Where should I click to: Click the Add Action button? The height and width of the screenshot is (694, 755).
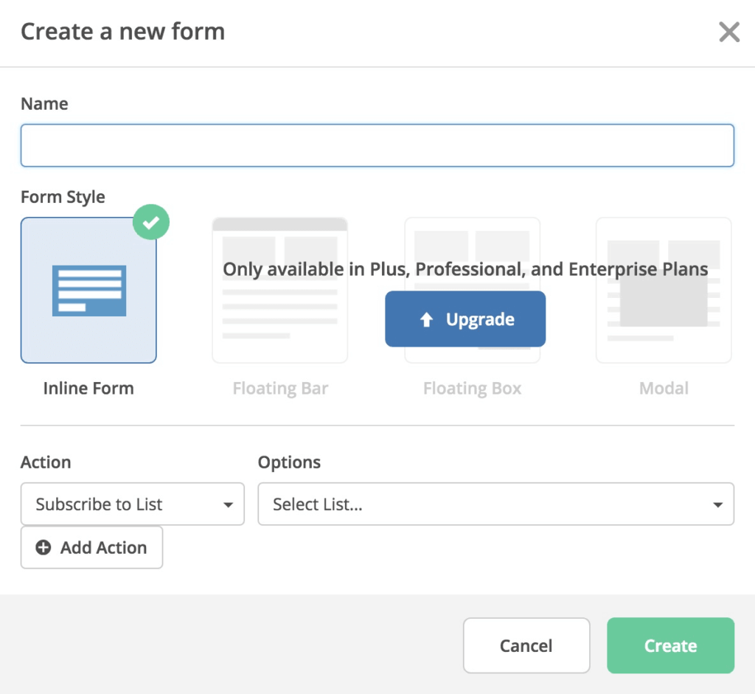point(91,547)
